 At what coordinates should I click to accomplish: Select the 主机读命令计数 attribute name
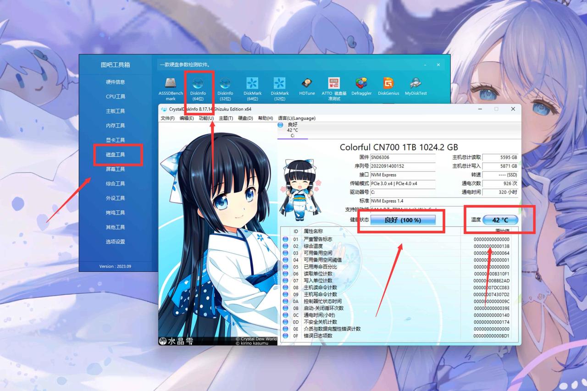tap(320, 287)
